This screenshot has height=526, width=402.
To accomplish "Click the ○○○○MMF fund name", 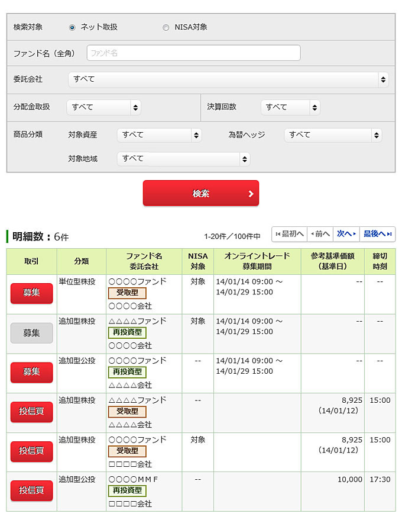I will pyautogui.click(x=133, y=480).
